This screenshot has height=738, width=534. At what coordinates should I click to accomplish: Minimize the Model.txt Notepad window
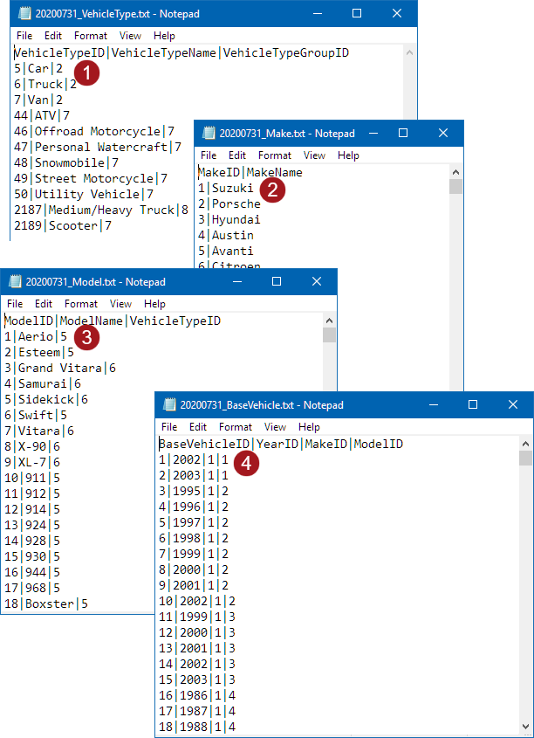point(236,281)
